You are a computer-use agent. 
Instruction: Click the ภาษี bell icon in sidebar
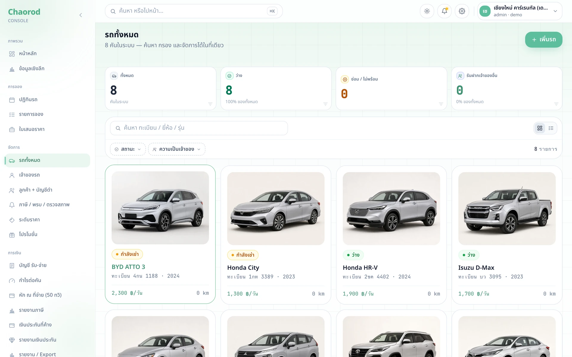(12, 205)
